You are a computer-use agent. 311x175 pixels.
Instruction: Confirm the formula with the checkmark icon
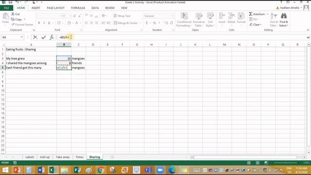pyautogui.click(x=43, y=37)
